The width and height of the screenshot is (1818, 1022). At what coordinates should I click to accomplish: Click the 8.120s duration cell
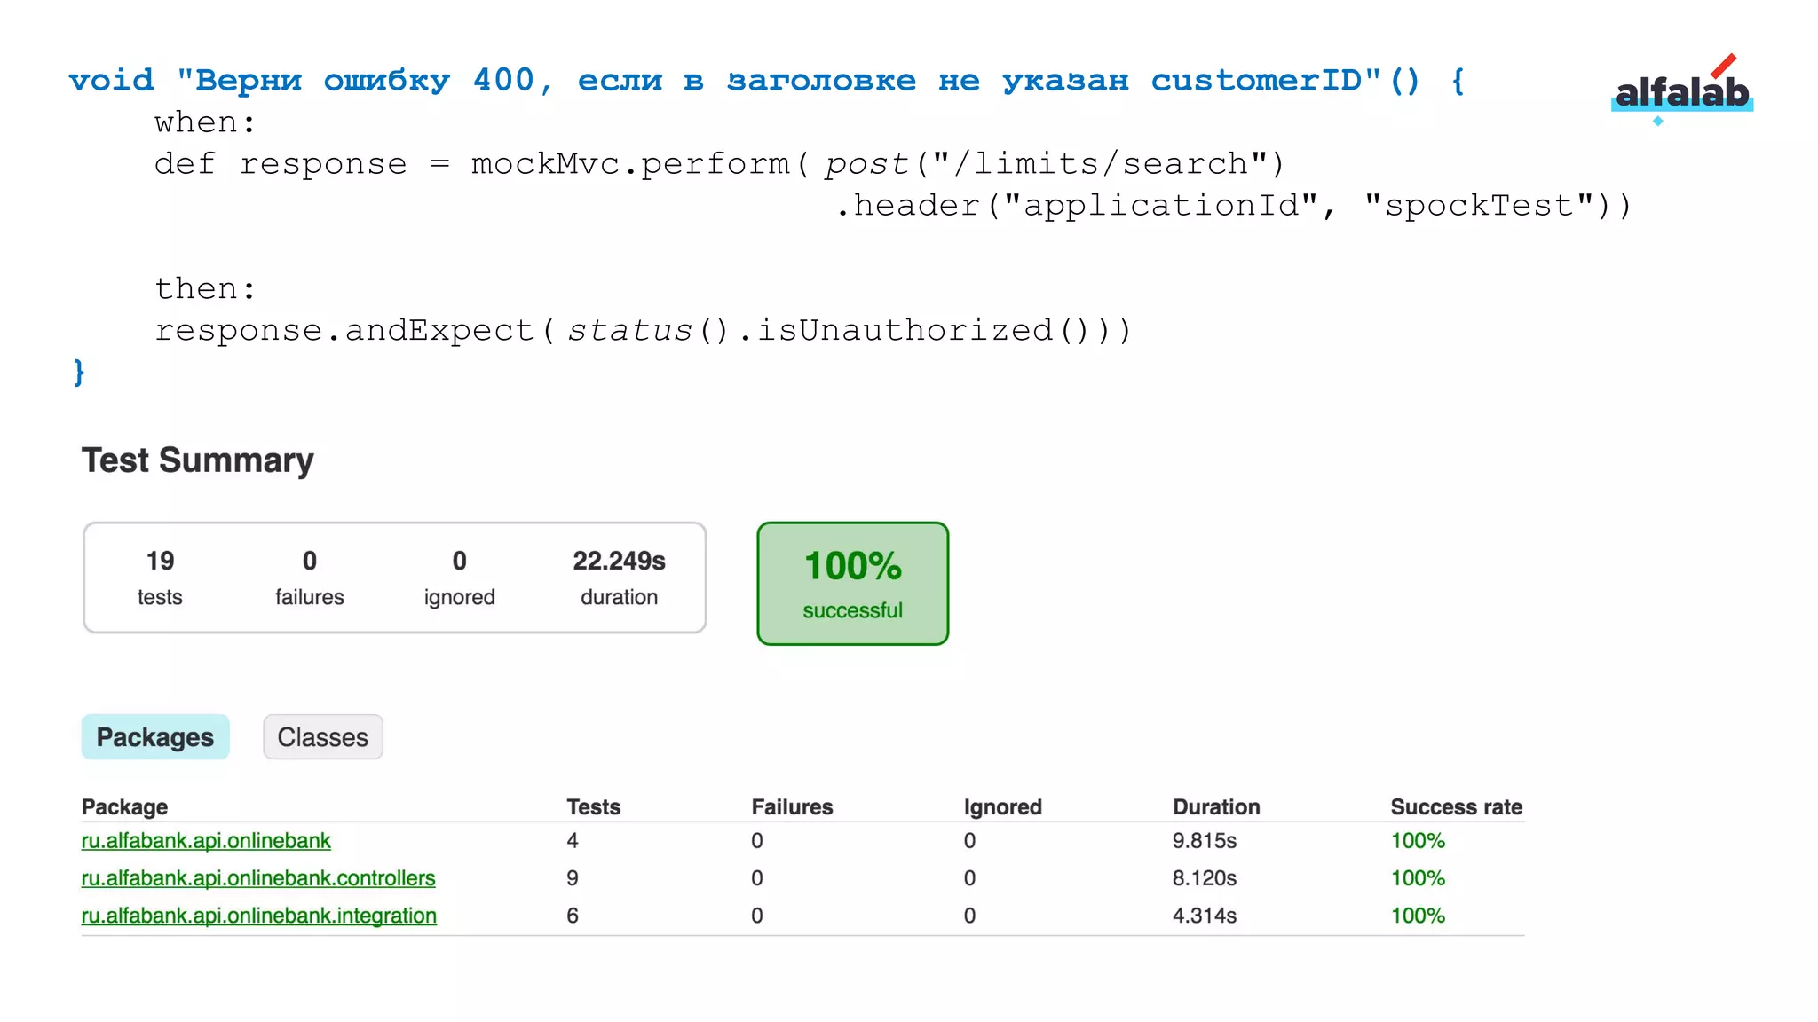[x=1205, y=877]
